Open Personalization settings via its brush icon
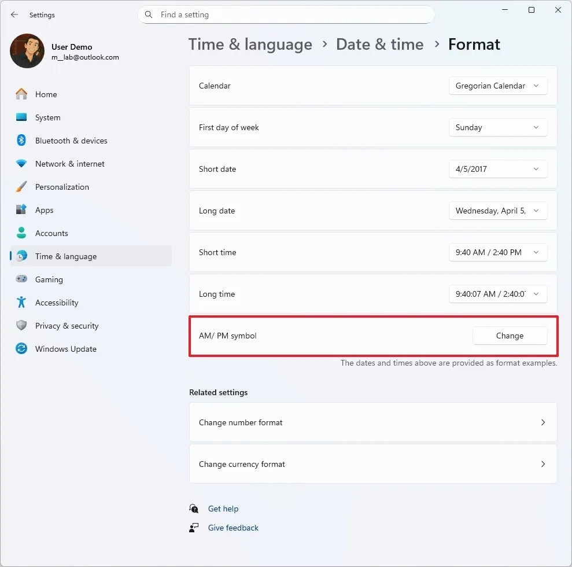The width and height of the screenshot is (572, 567). pos(21,187)
